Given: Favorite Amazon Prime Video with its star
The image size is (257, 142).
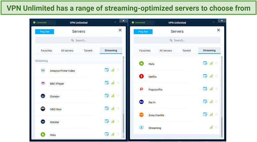Looking at the screenshot, I should [x=118, y=70].
